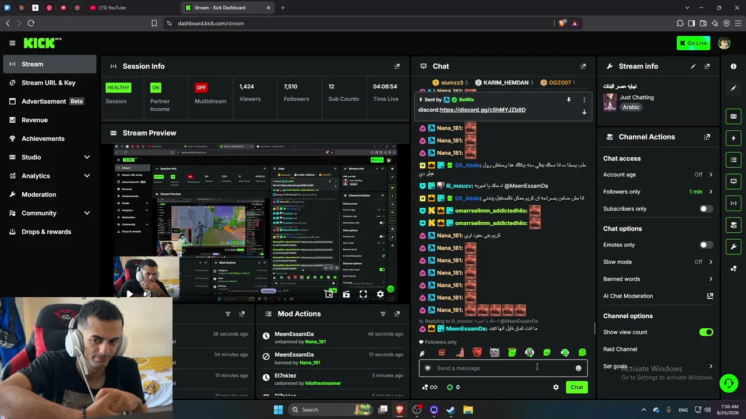This screenshot has width=746, height=419.
Task: Disable Show view count
Action: [x=706, y=332]
